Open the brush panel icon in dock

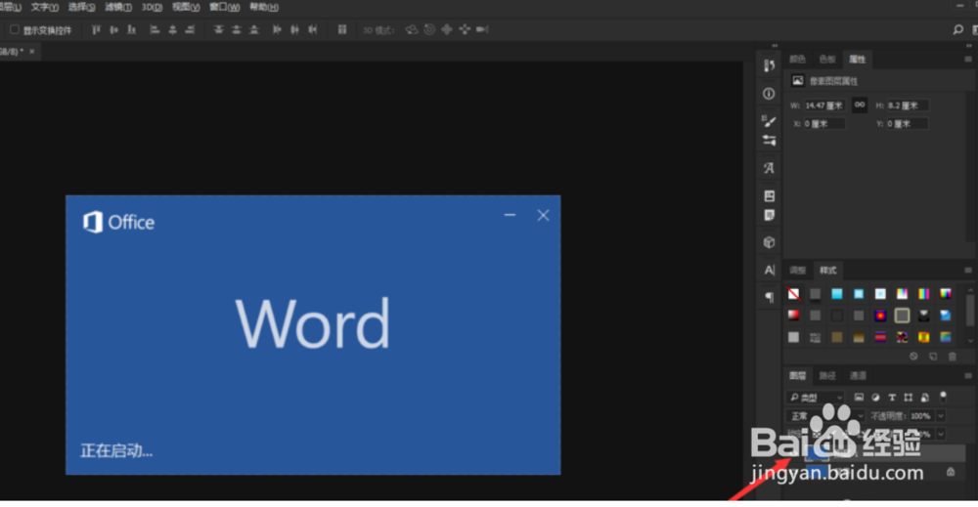769,121
